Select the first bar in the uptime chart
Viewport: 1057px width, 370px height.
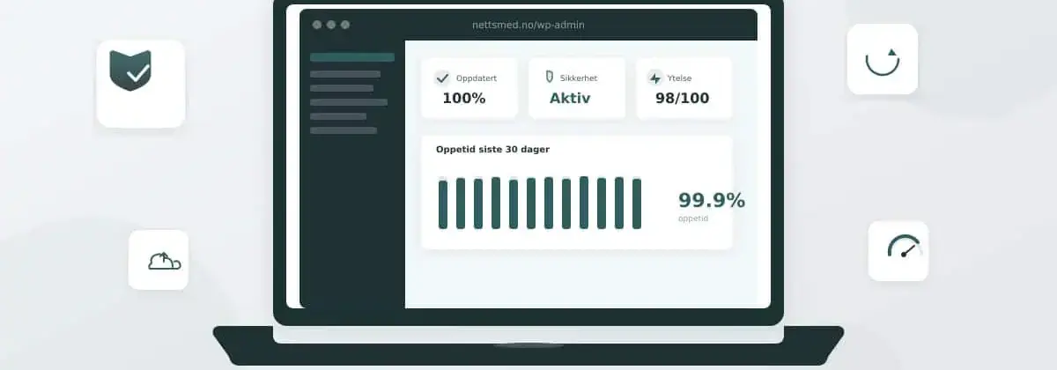pyautogui.click(x=443, y=203)
